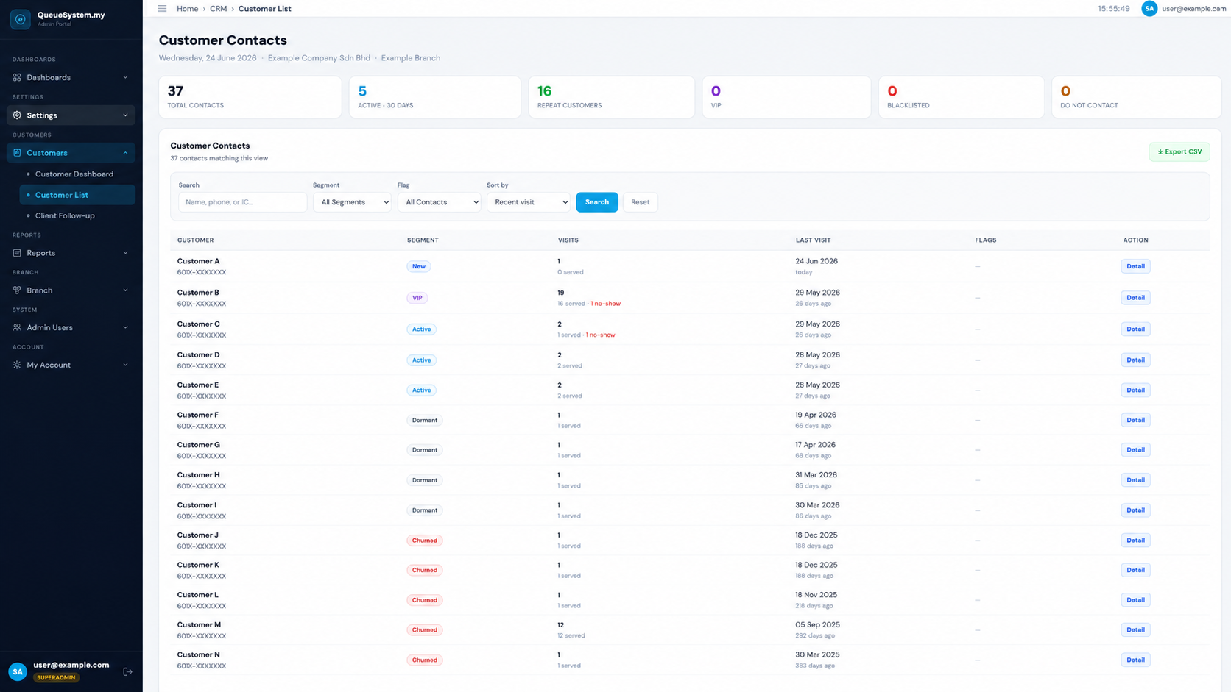Focus the name, phone or IC search field
1231x692 pixels.
pyautogui.click(x=242, y=202)
